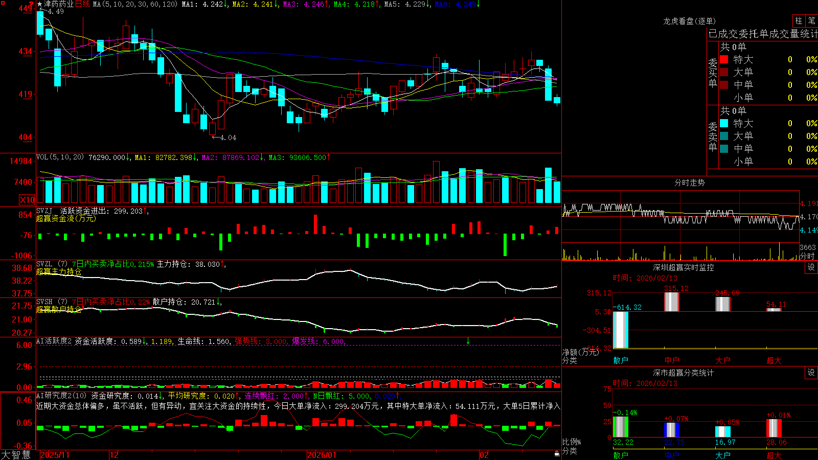818x460 pixels.
Task: Select the 龙虎看盘(逐单) panel title
Action: (x=689, y=21)
